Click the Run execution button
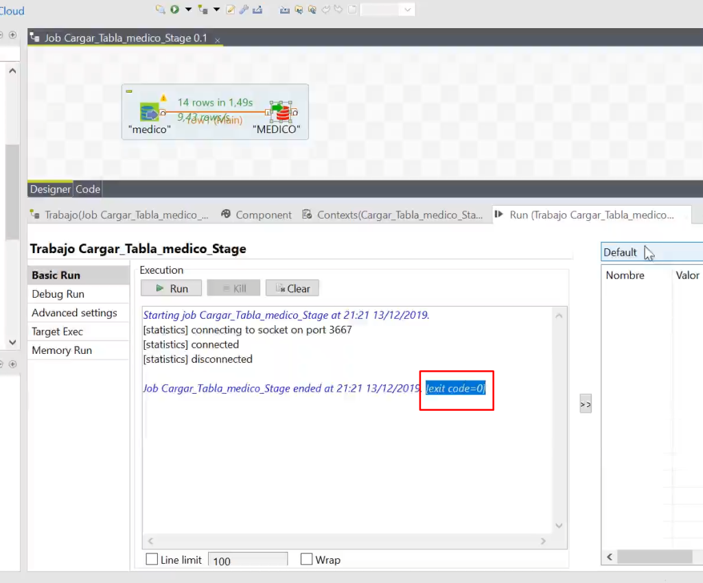Screen dimensions: 703x583 171,288
